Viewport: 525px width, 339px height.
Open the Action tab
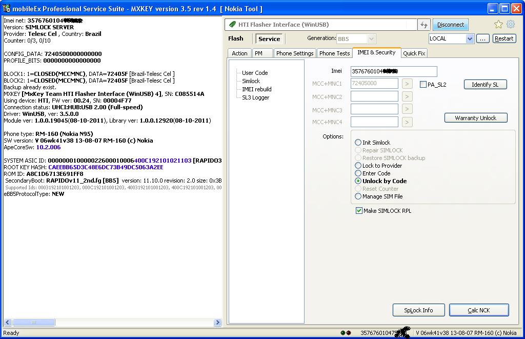tap(239, 53)
